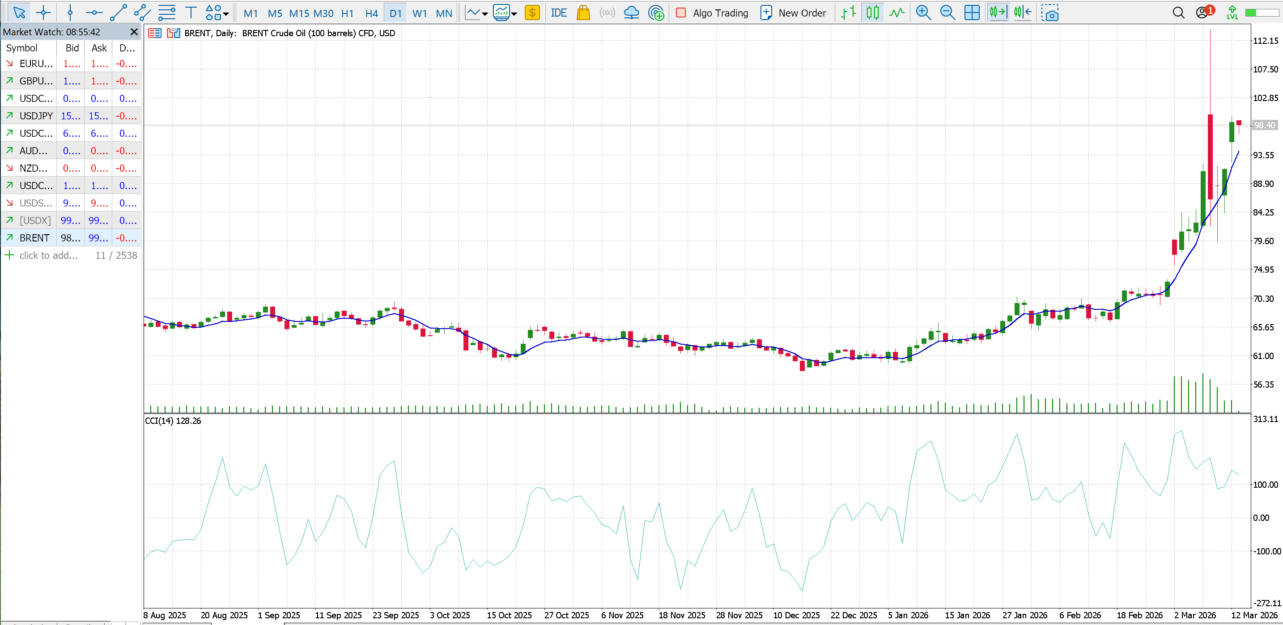The height and width of the screenshot is (625, 1283).
Task: Switch to candlestick chart display
Action: coord(873,13)
